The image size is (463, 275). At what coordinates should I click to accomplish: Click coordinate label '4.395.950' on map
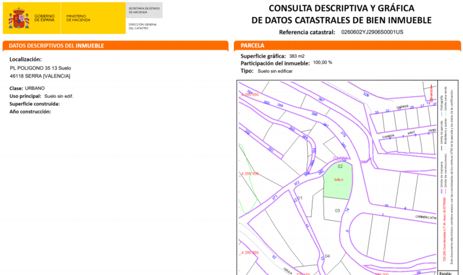coord(250,95)
